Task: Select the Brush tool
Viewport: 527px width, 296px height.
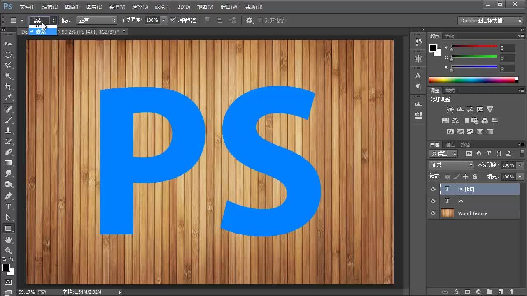Action: click(x=8, y=120)
